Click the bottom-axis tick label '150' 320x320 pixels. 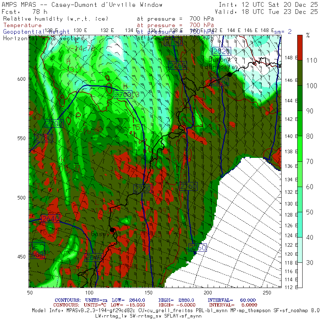[x=148, y=293]
